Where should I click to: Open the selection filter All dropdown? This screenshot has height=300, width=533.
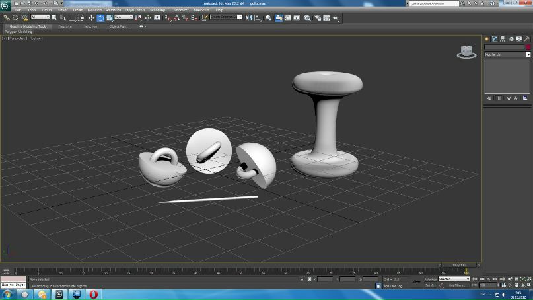pos(40,17)
